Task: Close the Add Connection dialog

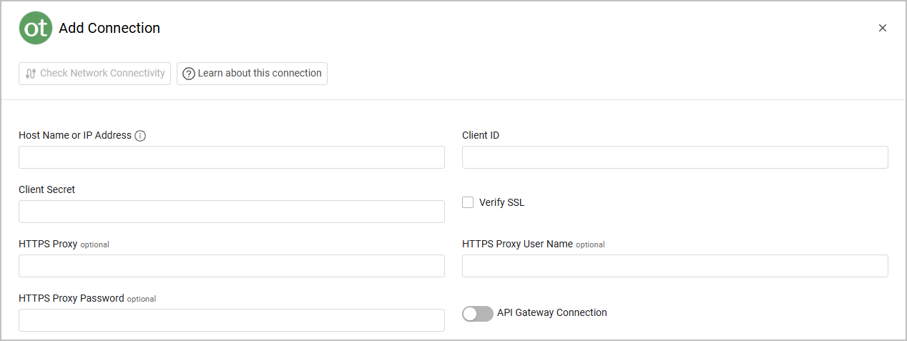Action: tap(882, 28)
